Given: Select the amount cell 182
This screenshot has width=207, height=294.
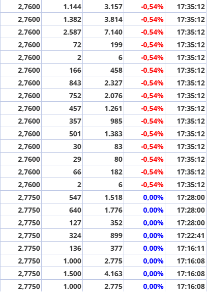Looking at the screenshot, I should [x=103, y=171].
